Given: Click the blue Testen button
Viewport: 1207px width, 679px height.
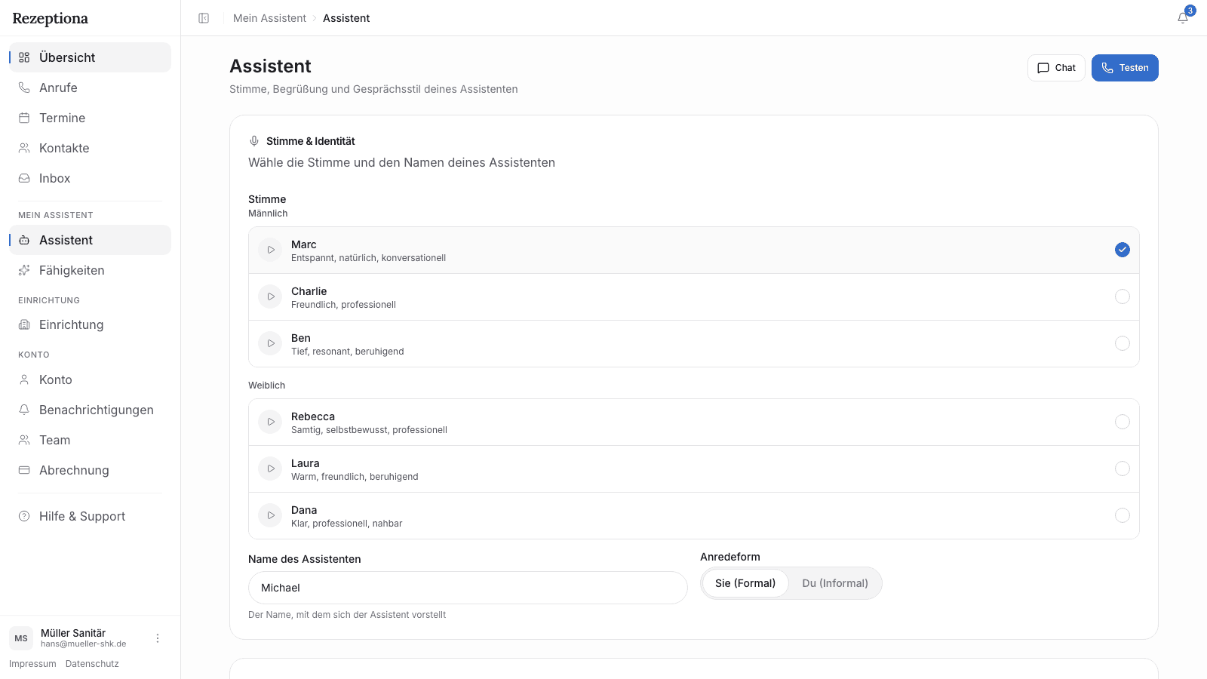Looking at the screenshot, I should [x=1125, y=68].
